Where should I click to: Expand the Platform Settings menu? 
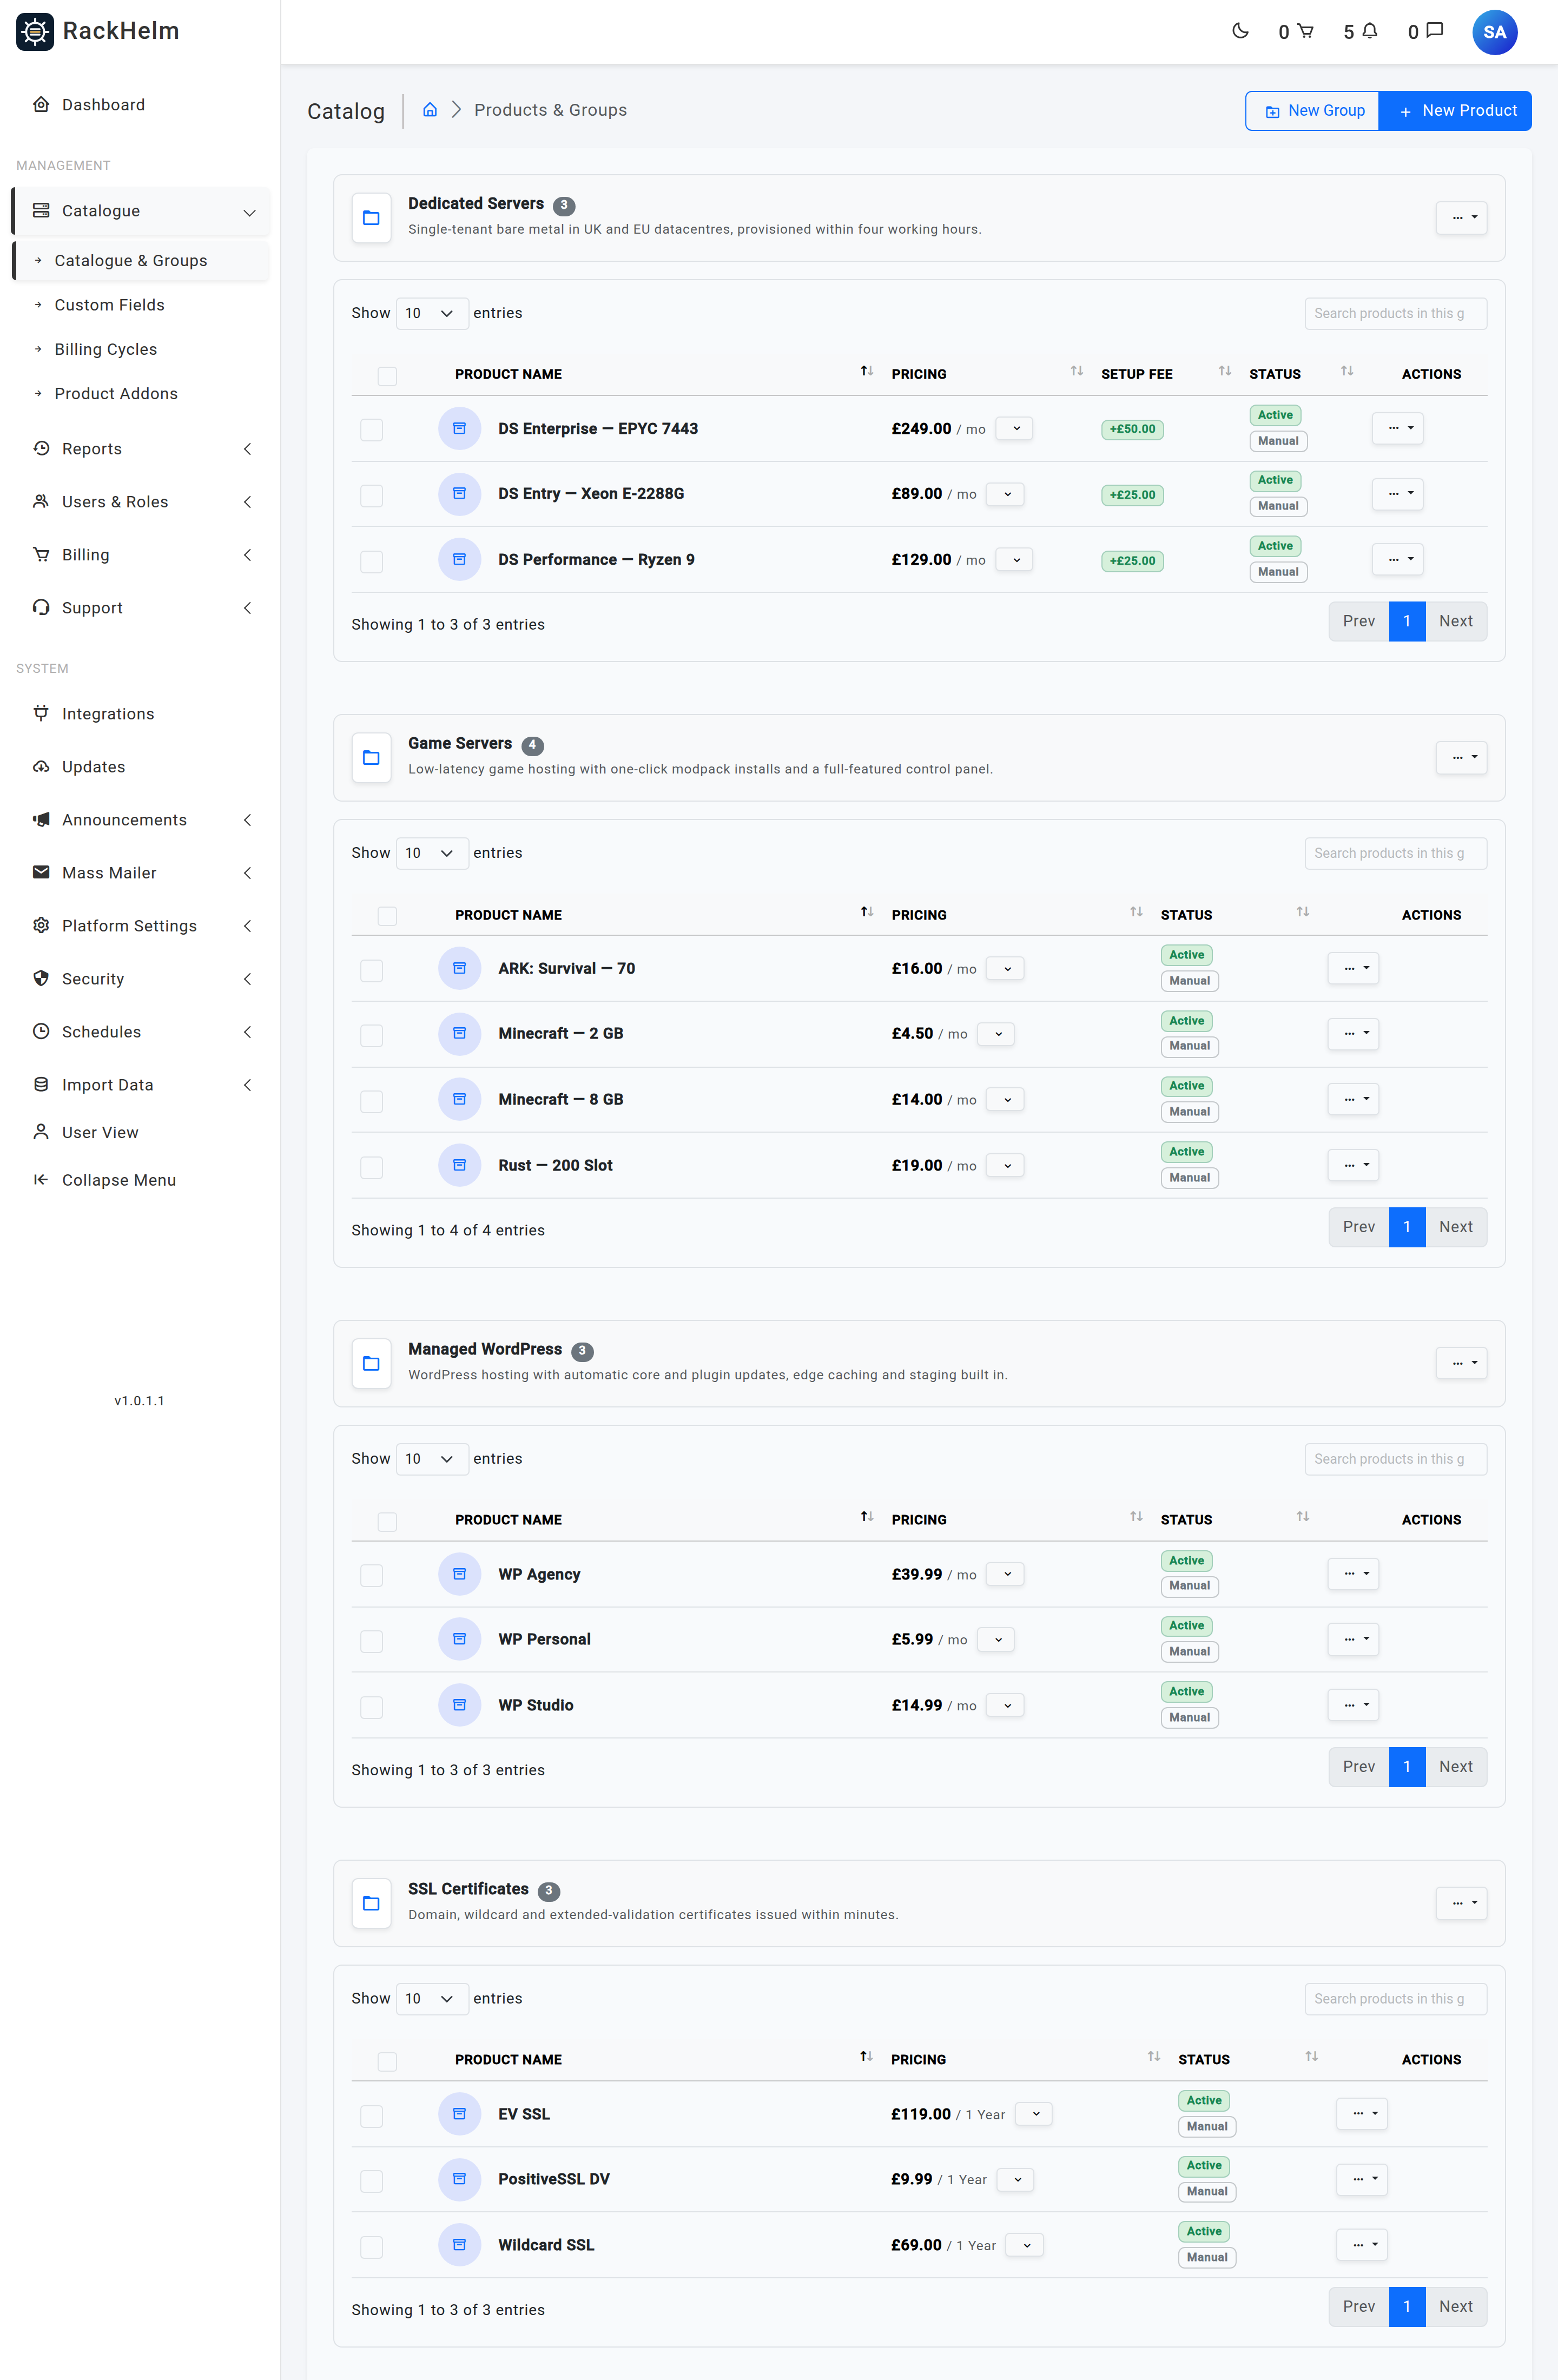(x=140, y=925)
